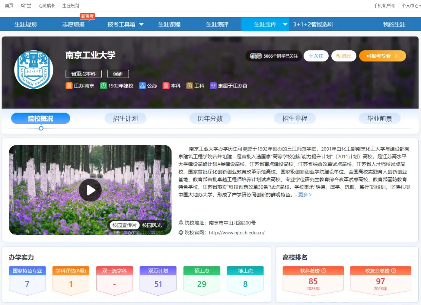Viewport: 421px width, 305px height.
Task: Switch to the 招生章程 tab
Action: click(295, 118)
